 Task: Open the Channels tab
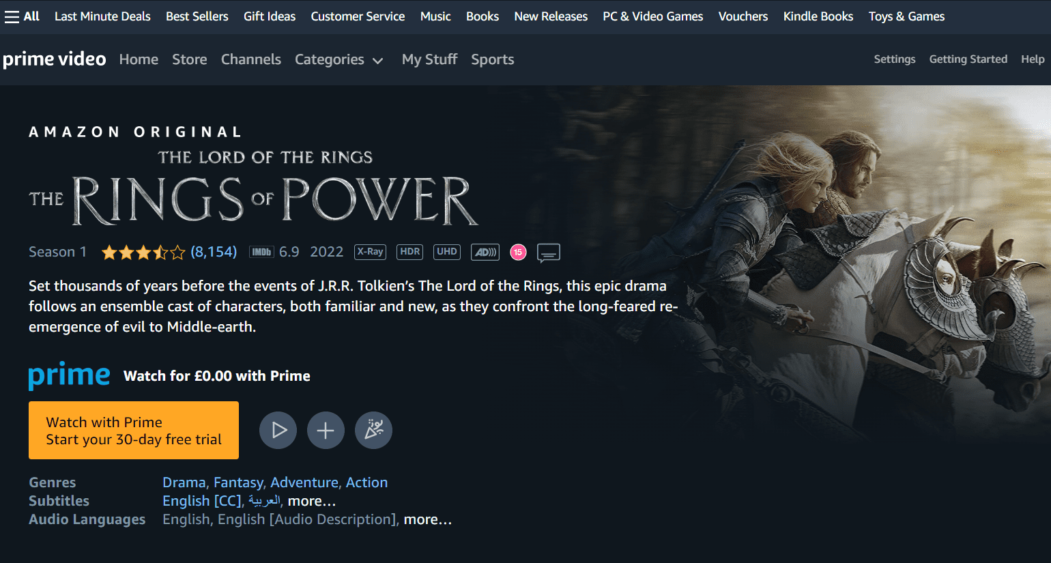click(x=251, y=59)
